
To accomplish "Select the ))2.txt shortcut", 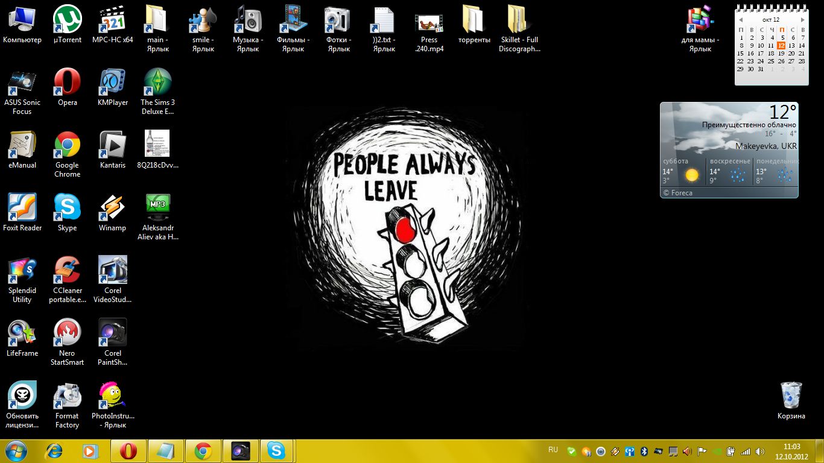I will [x=384, y=29].
